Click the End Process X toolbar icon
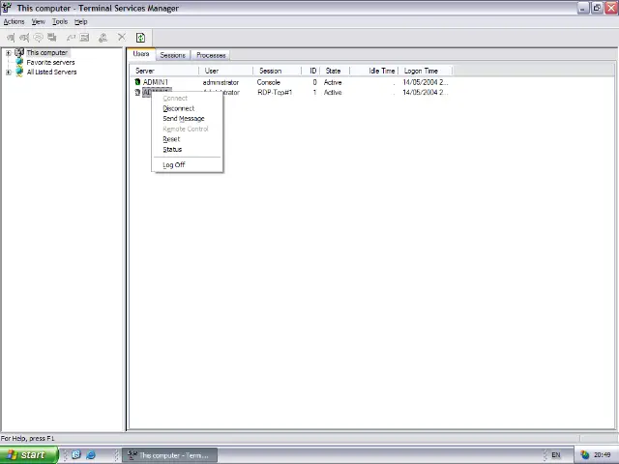619x464 pixels. pos(122,38)
